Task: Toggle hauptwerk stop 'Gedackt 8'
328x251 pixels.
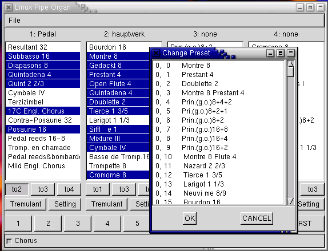Action: [x=118, y=66]
